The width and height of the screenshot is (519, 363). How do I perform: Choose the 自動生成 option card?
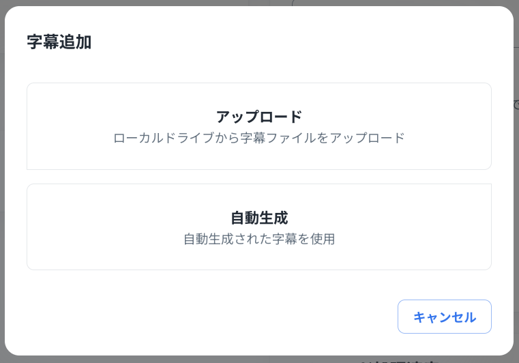259,227
